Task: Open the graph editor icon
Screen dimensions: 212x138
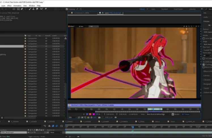Action: coord(62,126)
